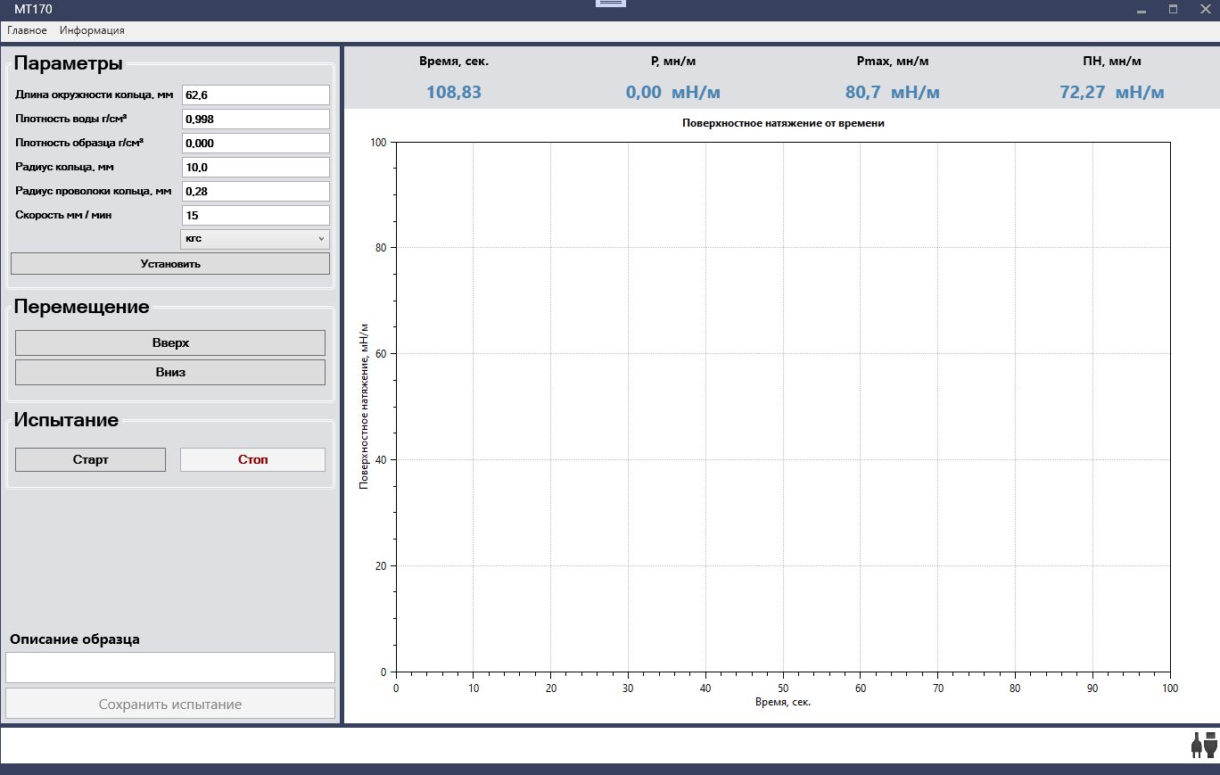Click the Перемещение section heading
The height and width of the screenshot is (775, 1220).
(x=82, y=307)
